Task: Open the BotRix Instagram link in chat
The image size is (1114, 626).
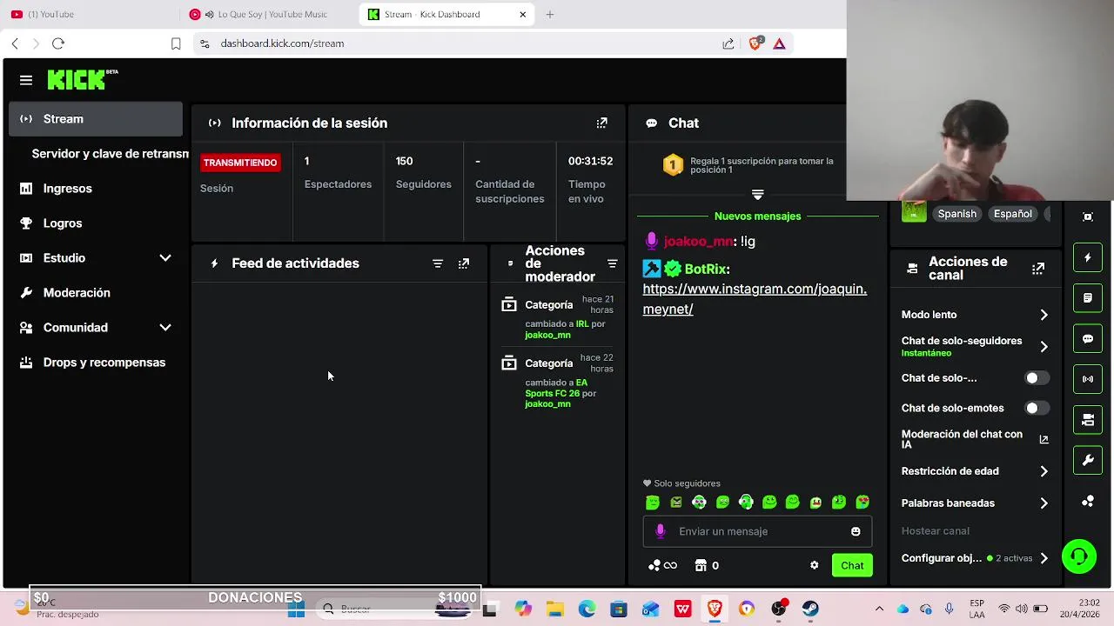Action: coord(755,299)
